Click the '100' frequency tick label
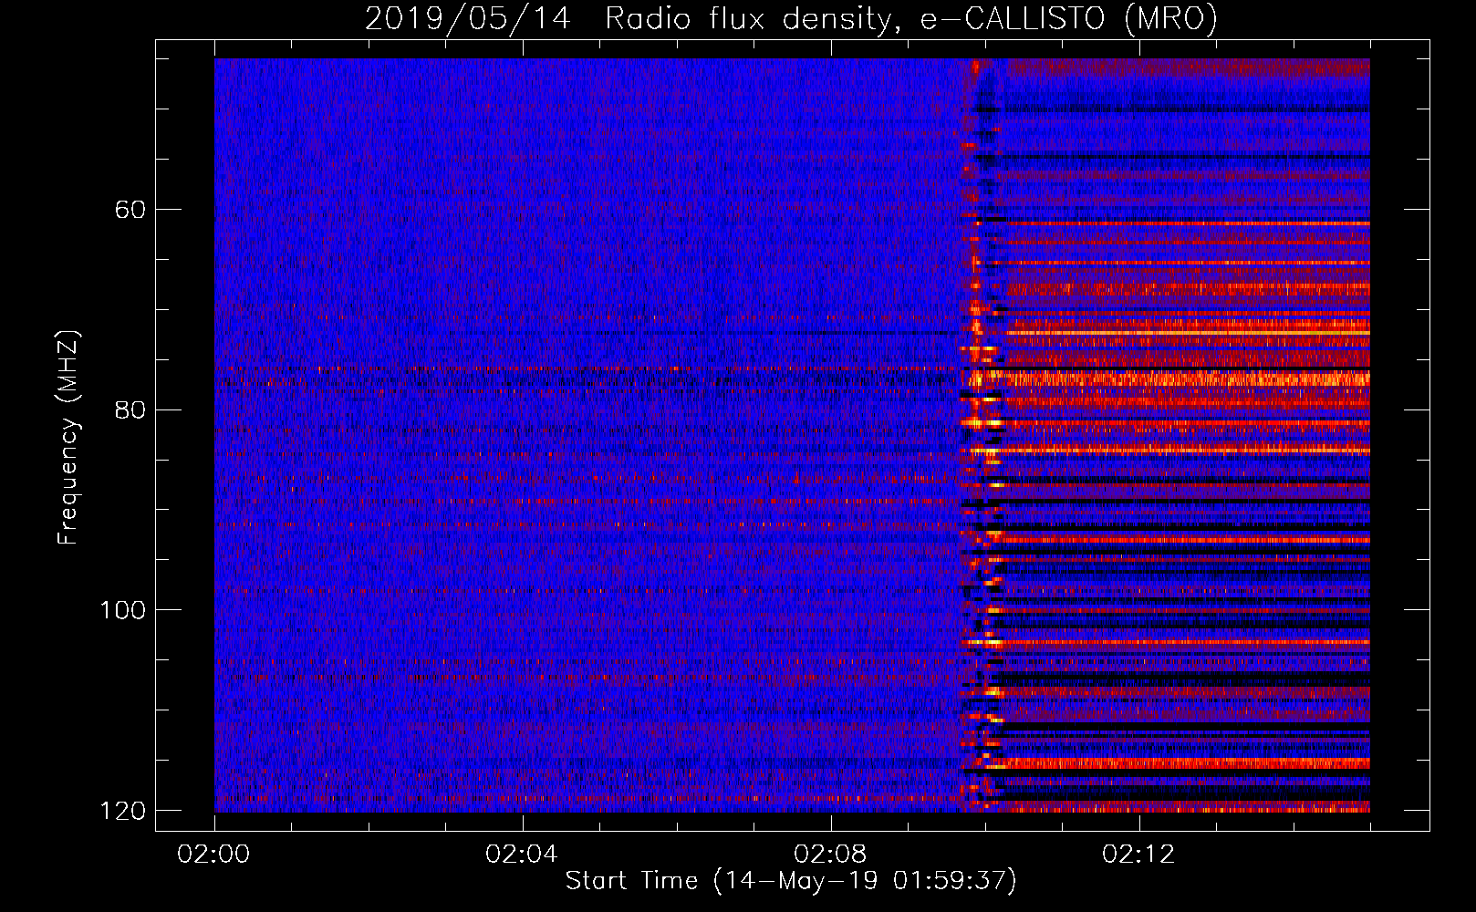 click(122, 610)
